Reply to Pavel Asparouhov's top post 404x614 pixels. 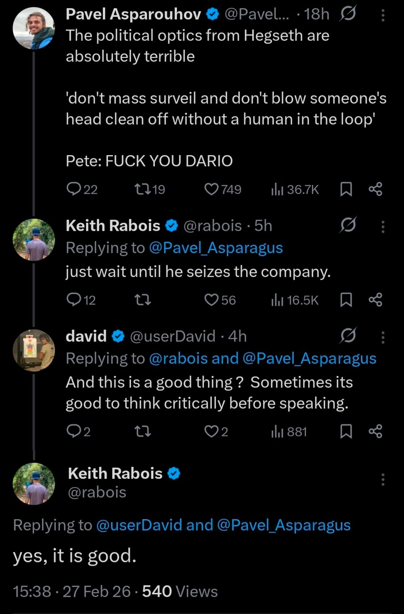[x=73, y=189]
